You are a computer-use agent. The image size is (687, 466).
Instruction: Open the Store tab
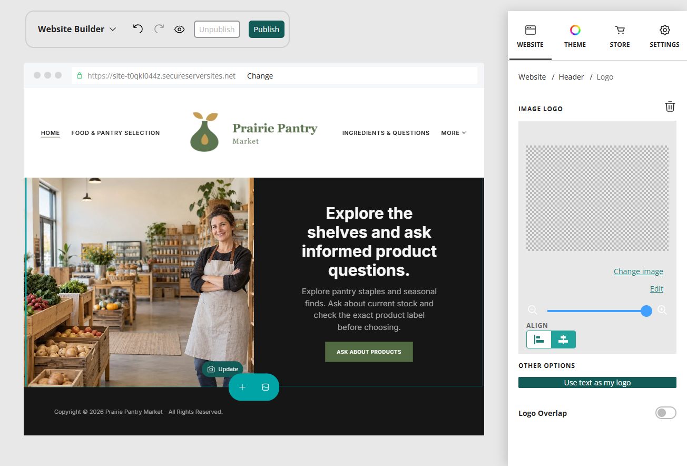pos(620,37)
